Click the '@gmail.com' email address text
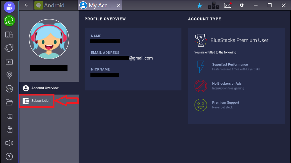Viewport: 291px width, 163px height. [141, 58]
